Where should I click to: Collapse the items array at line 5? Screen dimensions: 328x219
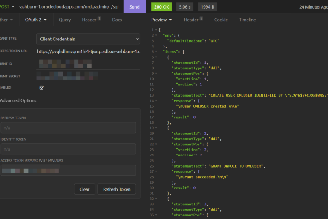tap(156, 52)
